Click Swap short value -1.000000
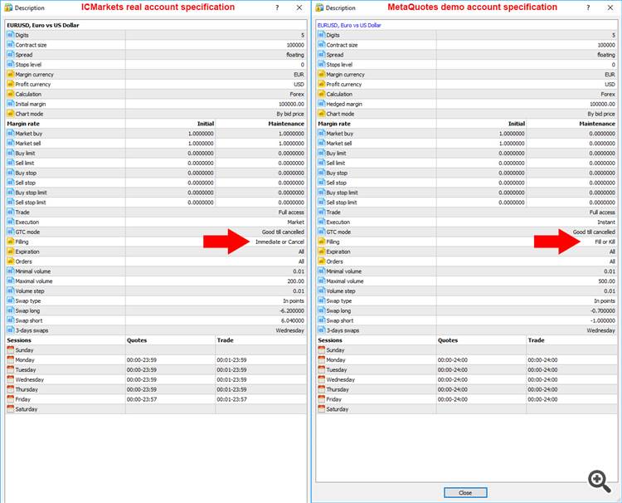The width and height of the screenshot is (622, 503). (603, 320)
